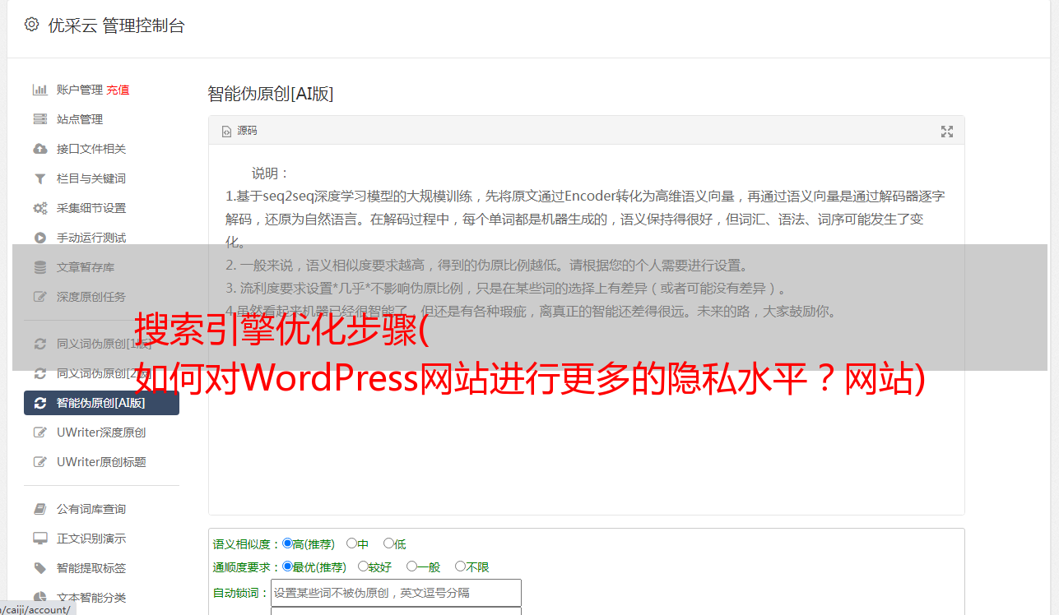Viewport: 1059px width, 615px height.
Task: Click the gears icon for 采集细节设置
Action: coord(39,208)
